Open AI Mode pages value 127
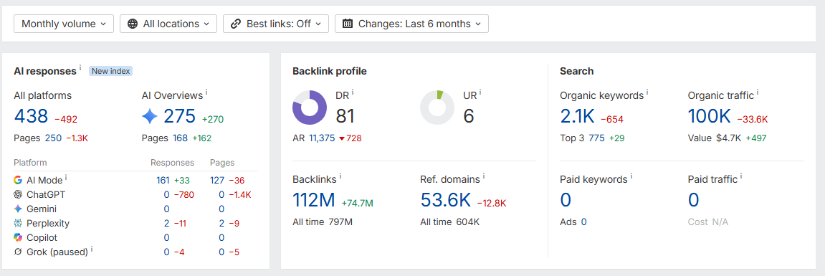This screenshot has height=276, width=825. (x=217, y=180)
